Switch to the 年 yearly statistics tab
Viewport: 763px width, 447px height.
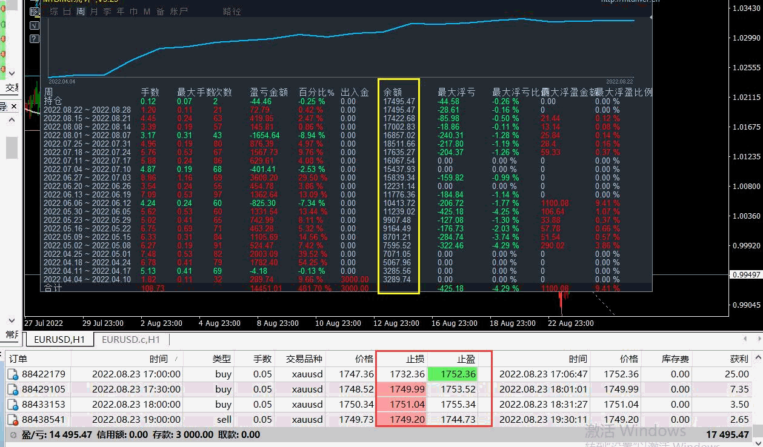(120, 12)
